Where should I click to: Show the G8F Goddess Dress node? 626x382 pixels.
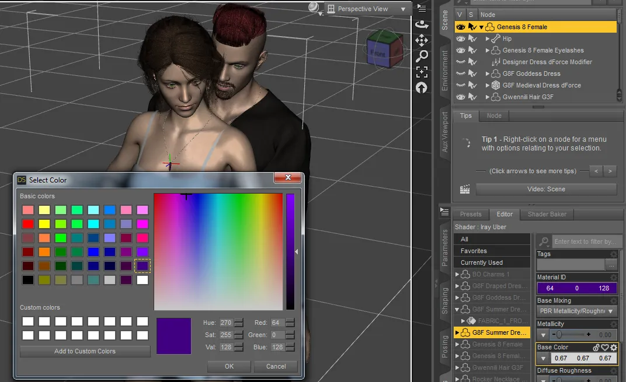pos(460,73)
